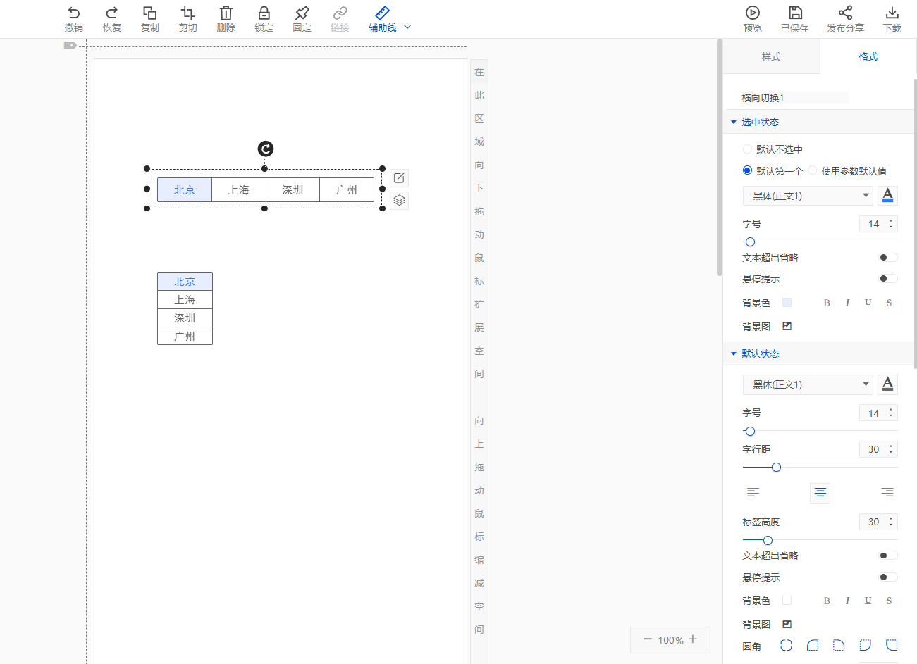The height and width of the screenshot is (664, 917).
Task: Select the 上海 tab in horizontal switcher
Action: [239, 190]
